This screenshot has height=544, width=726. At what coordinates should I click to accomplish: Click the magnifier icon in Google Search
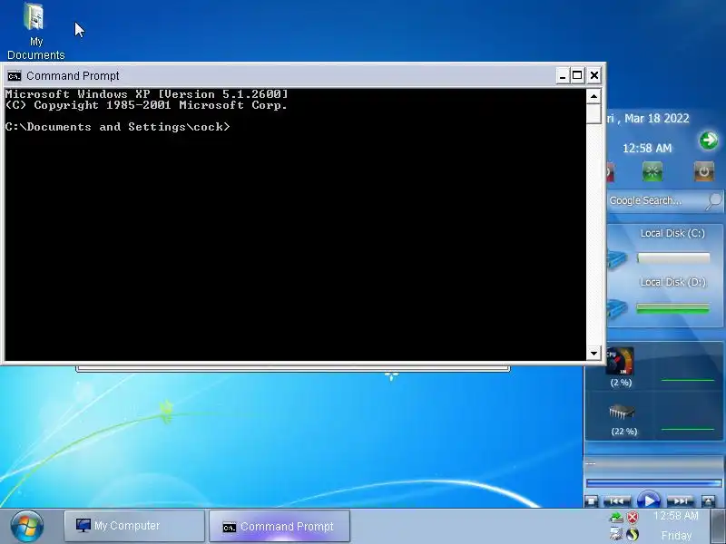714,201
